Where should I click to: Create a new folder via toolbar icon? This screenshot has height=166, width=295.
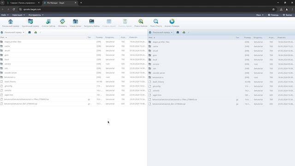[x=75, y=23]
